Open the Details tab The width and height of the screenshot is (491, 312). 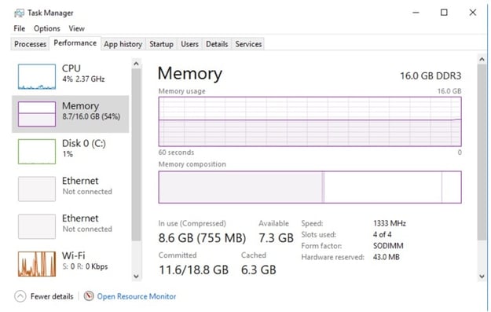217,44
